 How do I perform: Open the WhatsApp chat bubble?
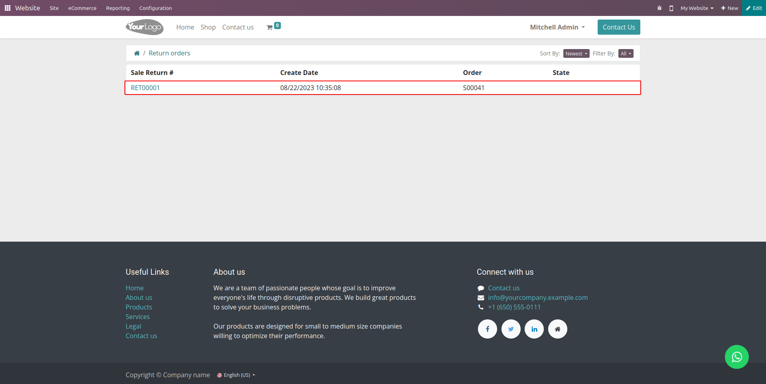pyautogui.click(x=736, y=357)
